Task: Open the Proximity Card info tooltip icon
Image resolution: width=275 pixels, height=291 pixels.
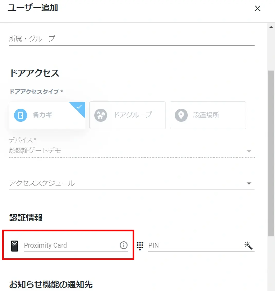Action: [x=124, y=245]
